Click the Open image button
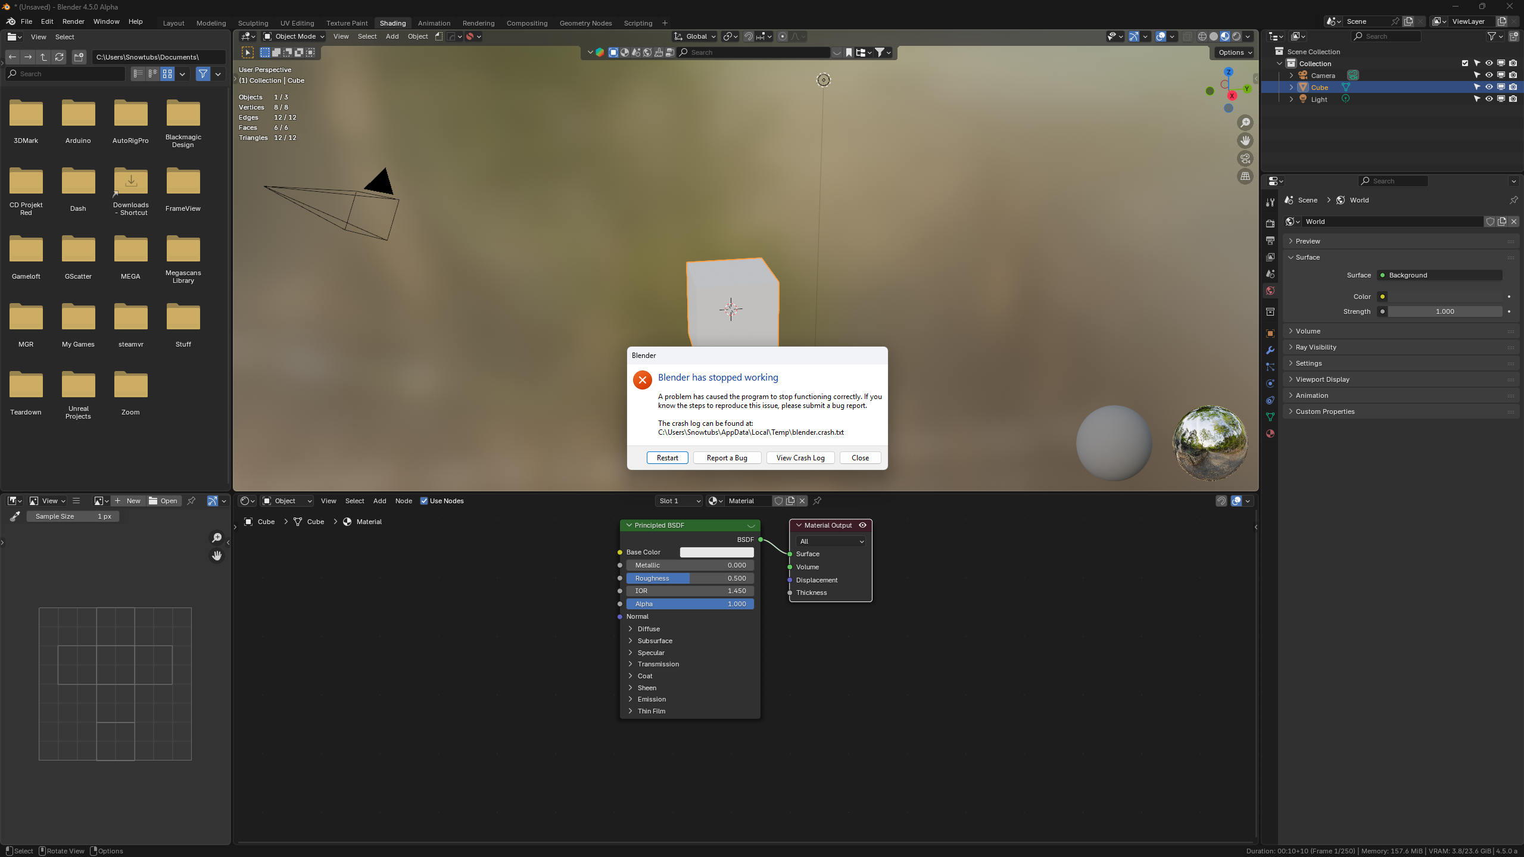This screenshot has width=1524, height=857. click(163, 501)
